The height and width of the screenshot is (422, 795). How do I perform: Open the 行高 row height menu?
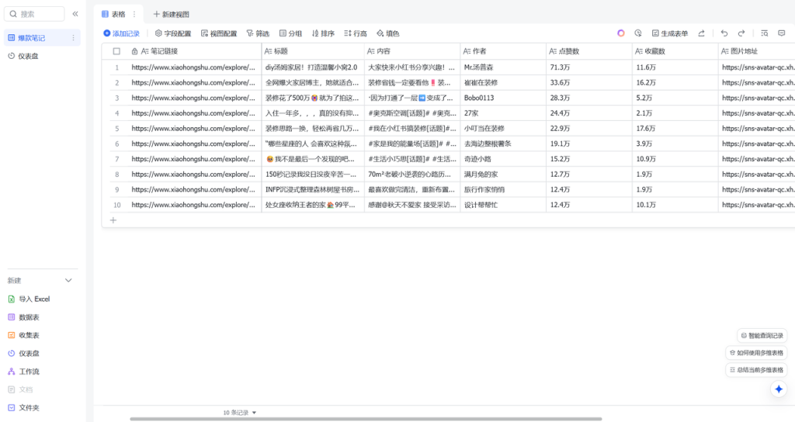[356, 33]
